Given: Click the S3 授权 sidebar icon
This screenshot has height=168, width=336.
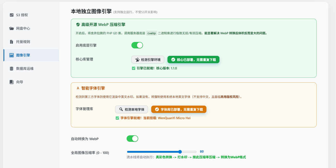Looking at the screenshot, I should (x=11, y=15).
